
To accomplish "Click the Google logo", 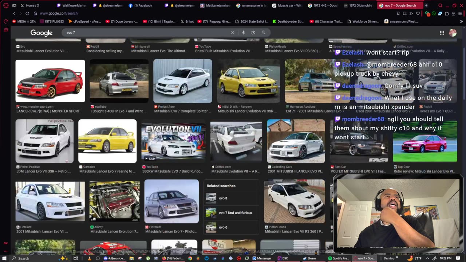I will coord(42,33).
